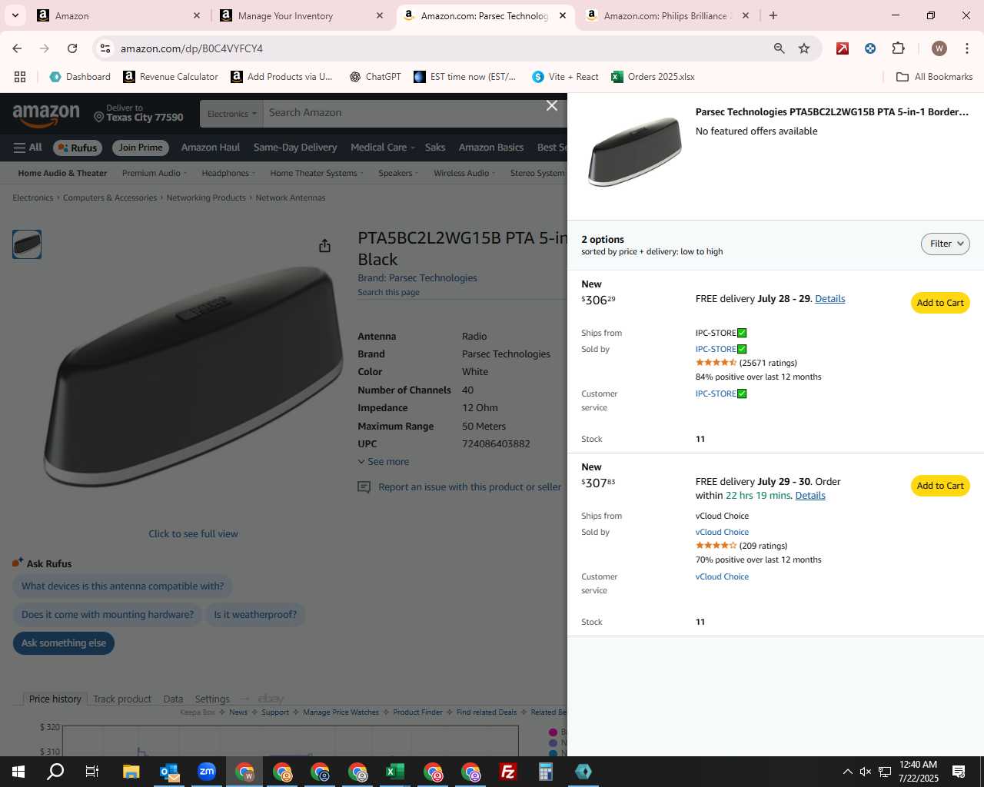Image resolution: width=984 pixels, height=787 pixels.
Task: Open the tab search dropdown arrow
Action: click(x=15, y=15)
